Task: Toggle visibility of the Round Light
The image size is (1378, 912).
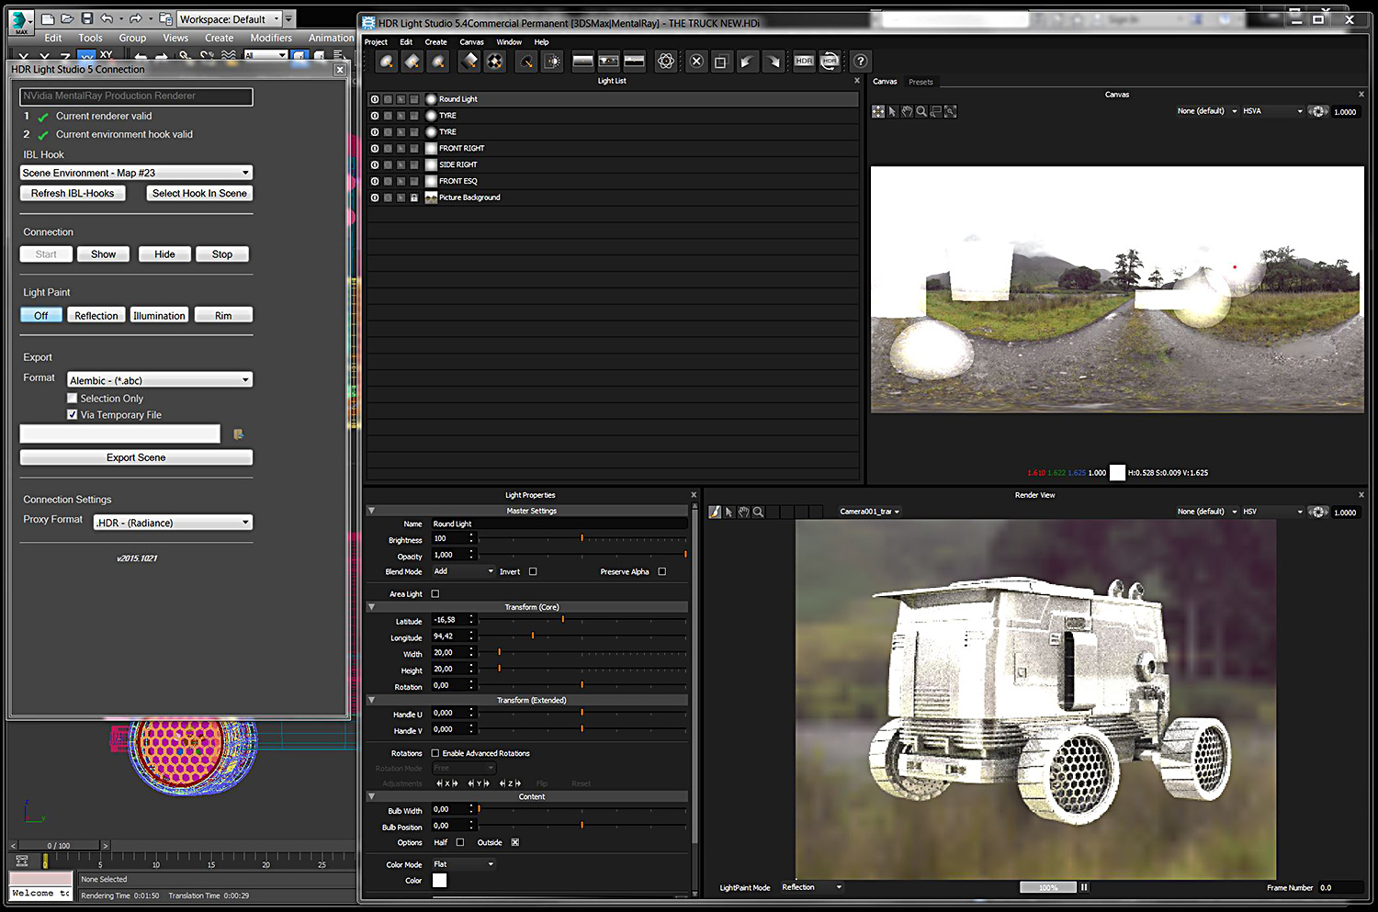Action: tap(374, 99)
